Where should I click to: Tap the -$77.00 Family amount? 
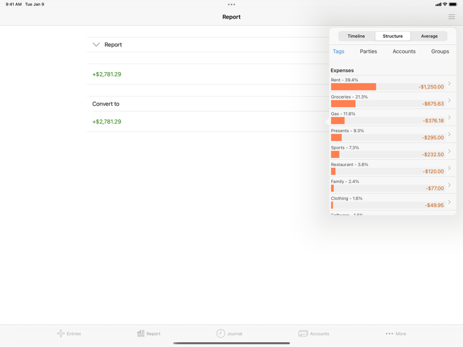click(435, 188)
